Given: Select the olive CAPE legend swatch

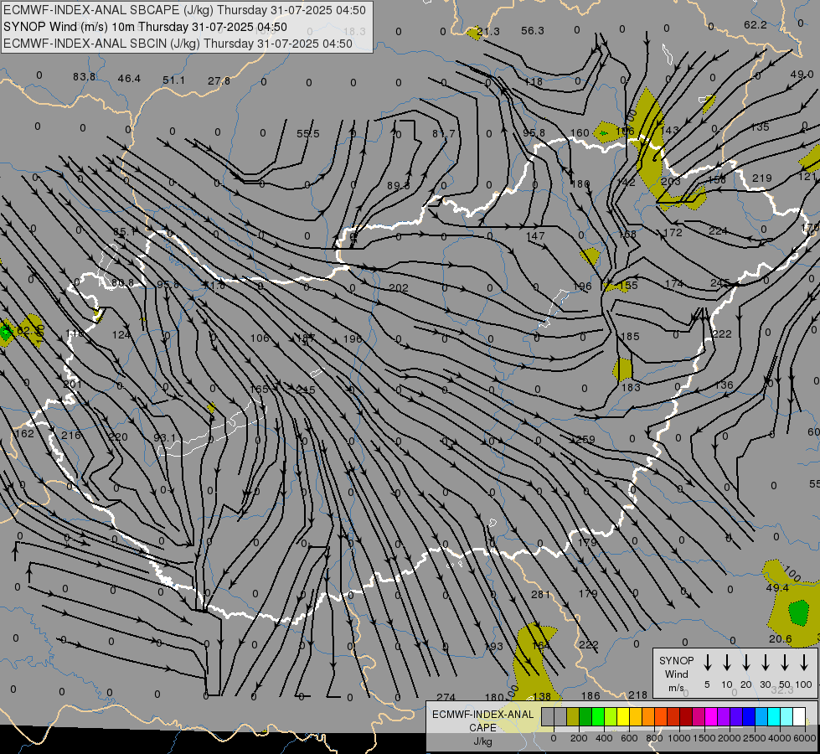Looking at the screenshot, I should (573, 717).
